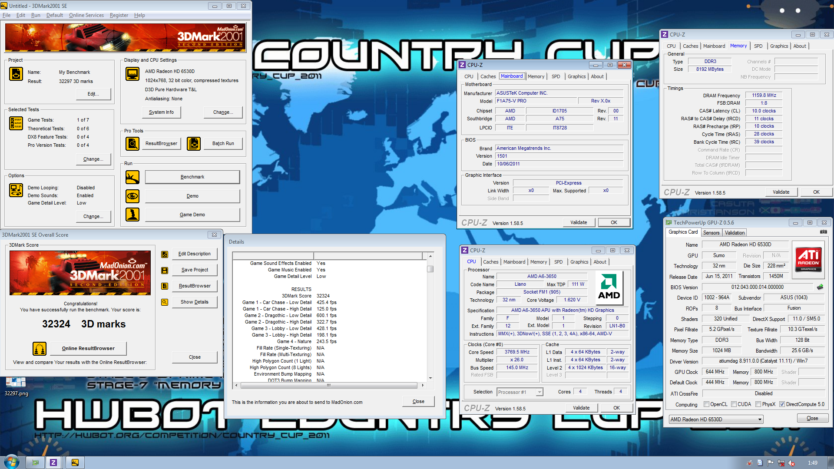Screen dimensions: 834x469
Task: Click the Batch Run icon in Pro Tools
Action: coord(194,143)
